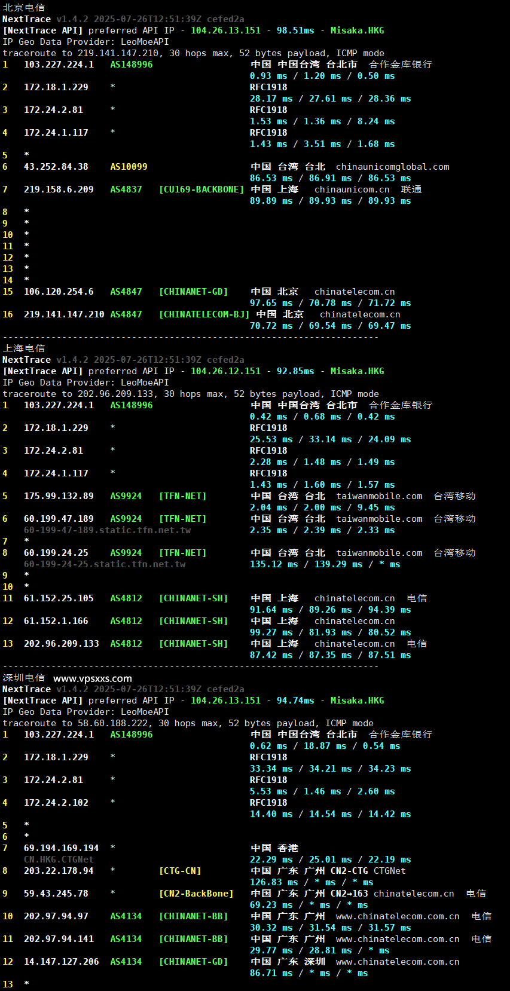Click hostname 60-199-24-25.static.tfn.net.tw
The height and width of the screenshot is (991, 510).
click(x=105, y=564)
